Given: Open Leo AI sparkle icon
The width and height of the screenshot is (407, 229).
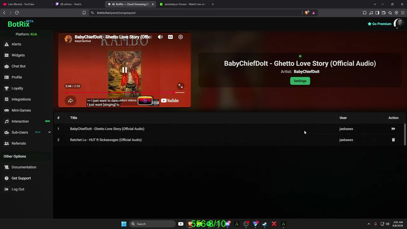Looking at the screenshot, I should [390, 13].
